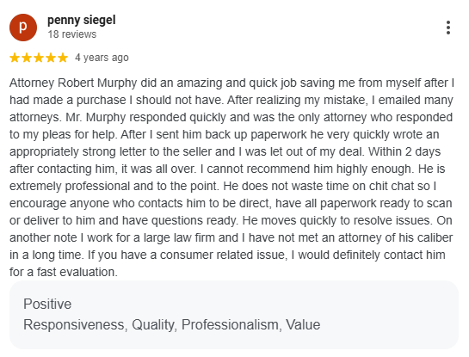Open reviewer name penny siegel
Viewport: 469px width, 357px height.
tap(82, 21)
